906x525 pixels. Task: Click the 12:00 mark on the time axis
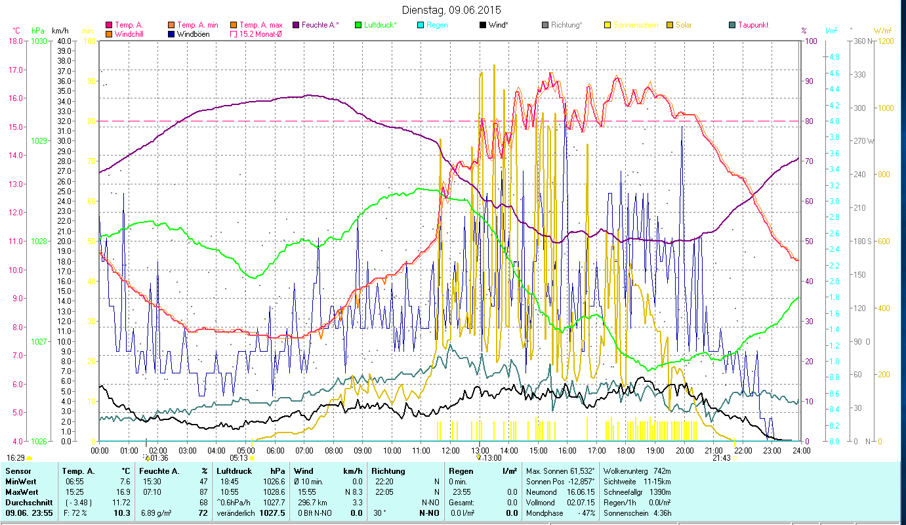tap(451, 450)
